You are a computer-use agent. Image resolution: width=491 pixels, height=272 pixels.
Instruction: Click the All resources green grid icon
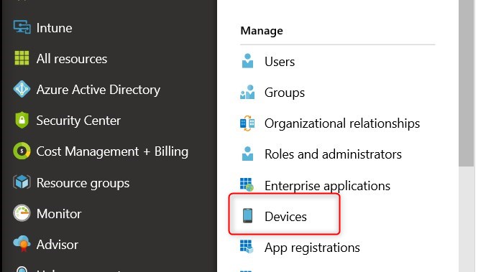[x=22, y=58]
